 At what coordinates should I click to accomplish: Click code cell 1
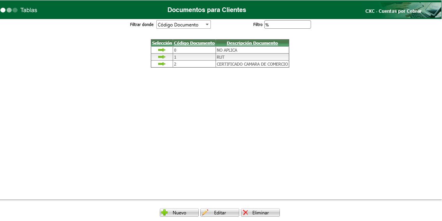click(194, 57)
